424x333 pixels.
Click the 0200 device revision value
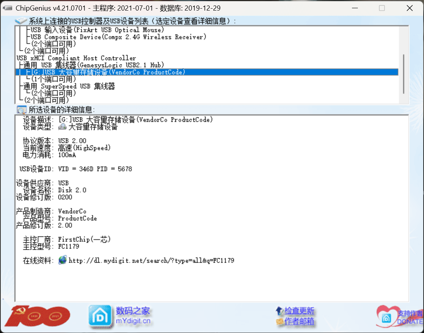pyautogui.click(x=65, y=197)
